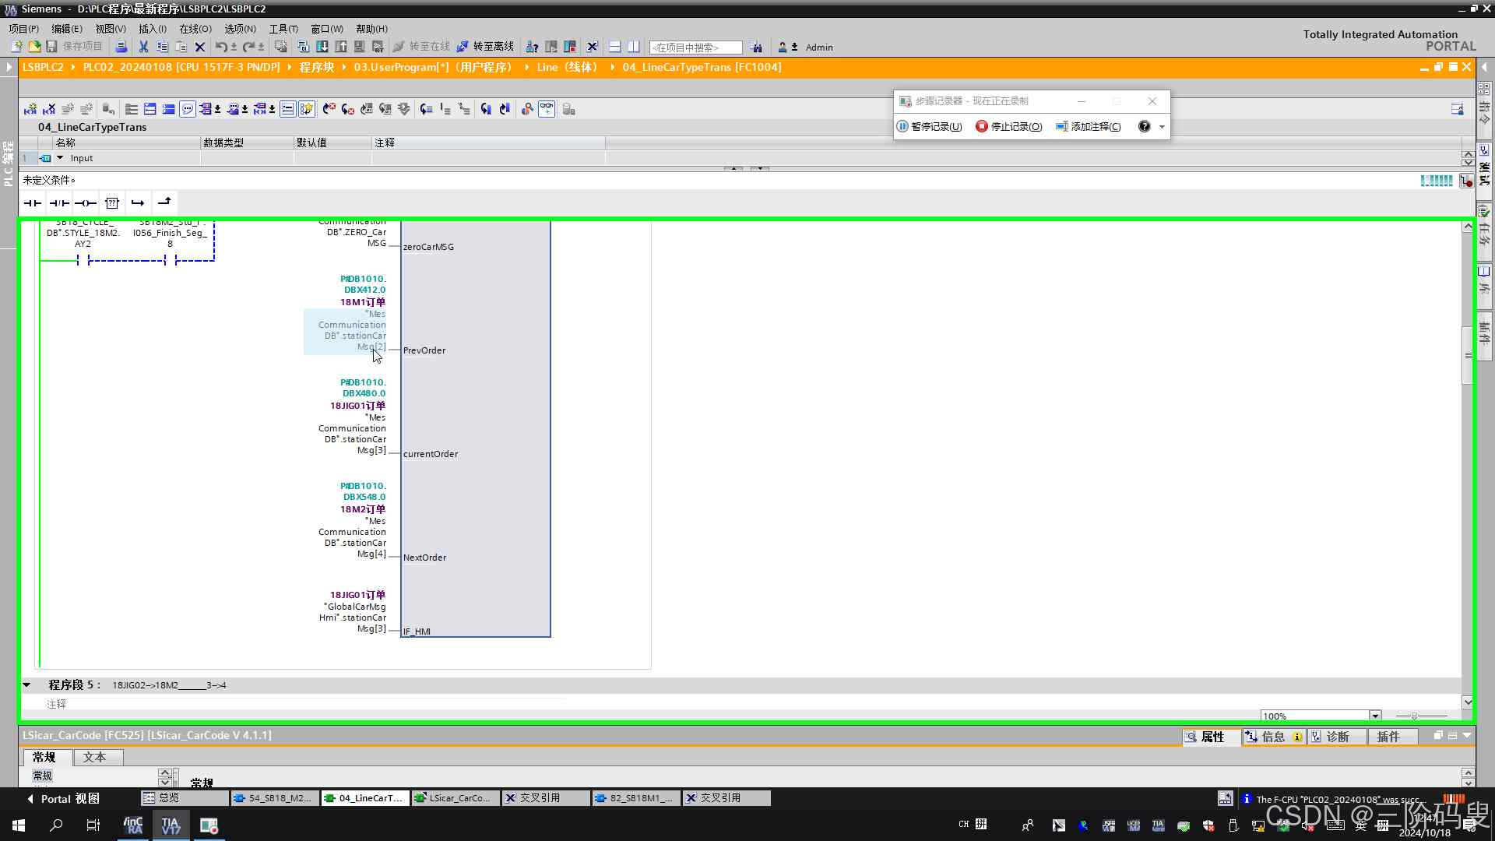Toggle the favorites display icon
This screenshot has height=841, width=1495.
[x=307, y=109]
